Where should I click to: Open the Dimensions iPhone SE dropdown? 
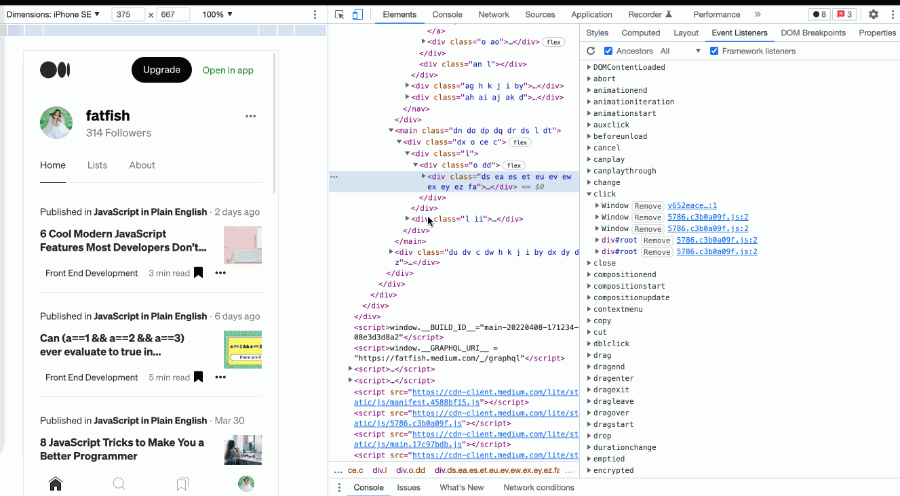pyautogui.click(x=53, y=14)
